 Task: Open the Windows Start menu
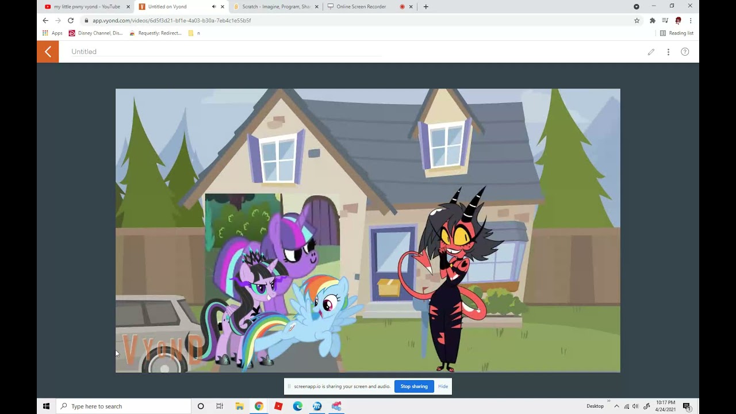tap(46, 407)
